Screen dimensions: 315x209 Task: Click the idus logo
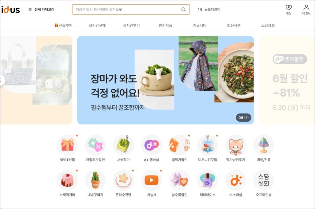pyautogui.click(x=11, y=10)
